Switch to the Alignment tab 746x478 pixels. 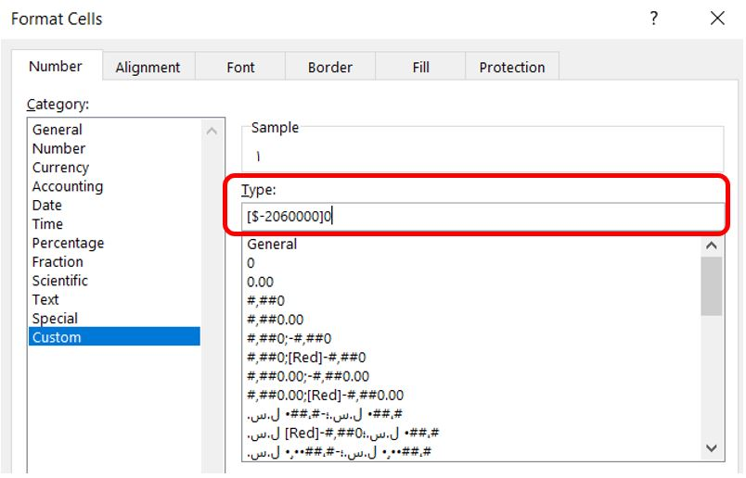pyautogui.click(x=148, y=67)
